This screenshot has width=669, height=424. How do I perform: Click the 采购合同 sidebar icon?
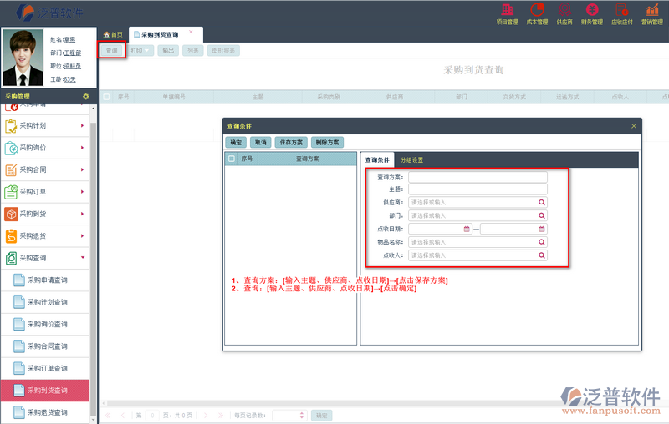tap(11, 170)
